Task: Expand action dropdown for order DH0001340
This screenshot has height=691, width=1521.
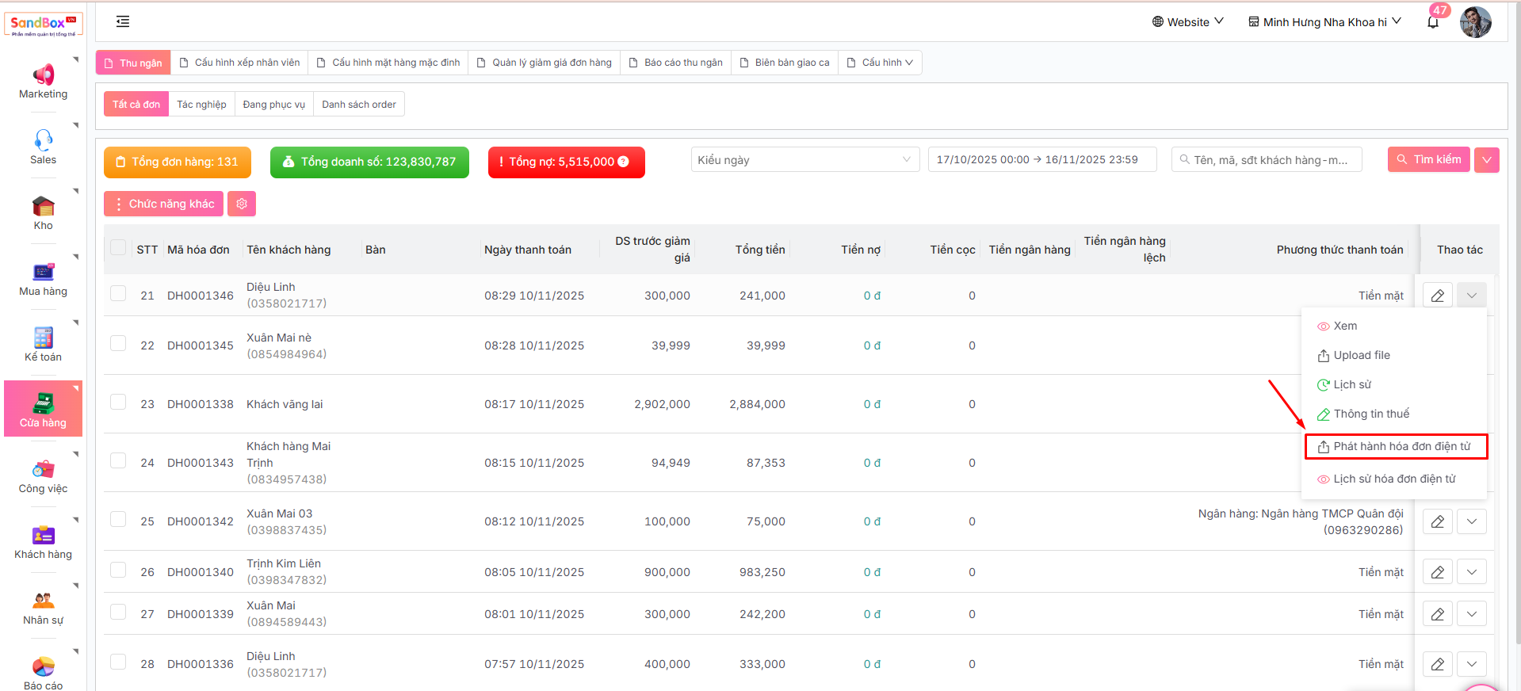Action: click(1471, 571)
